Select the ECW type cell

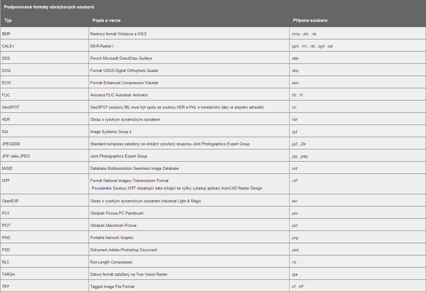[x=6, y=83]
